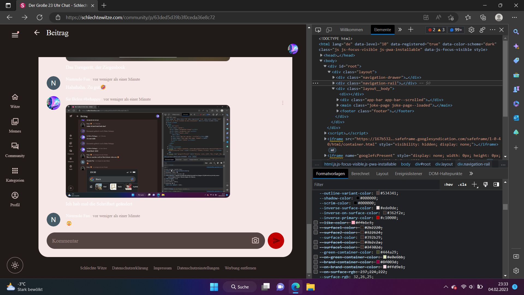Image resolution: width=524 pixels, height=295 pixels.
Task: Open the Impressum footer link
Action: pyautogui.click(x=162, y=268)
